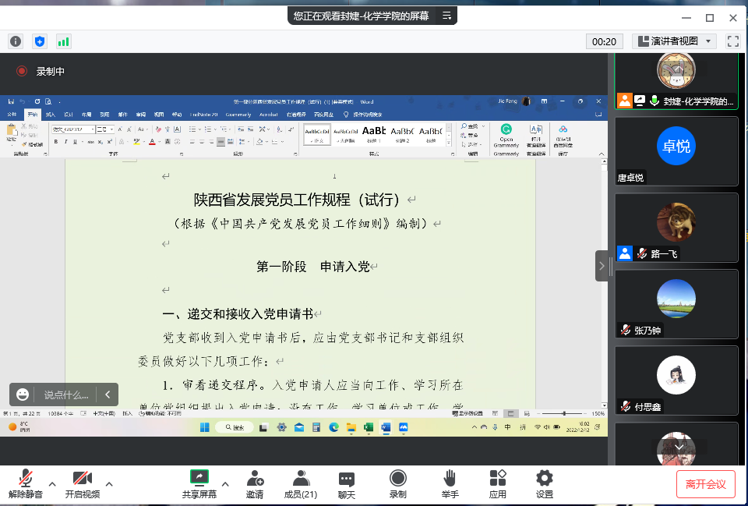Enter full screen mode via top-right icon
This screenshot has height=506, width=748.
[x=732, y=41]
